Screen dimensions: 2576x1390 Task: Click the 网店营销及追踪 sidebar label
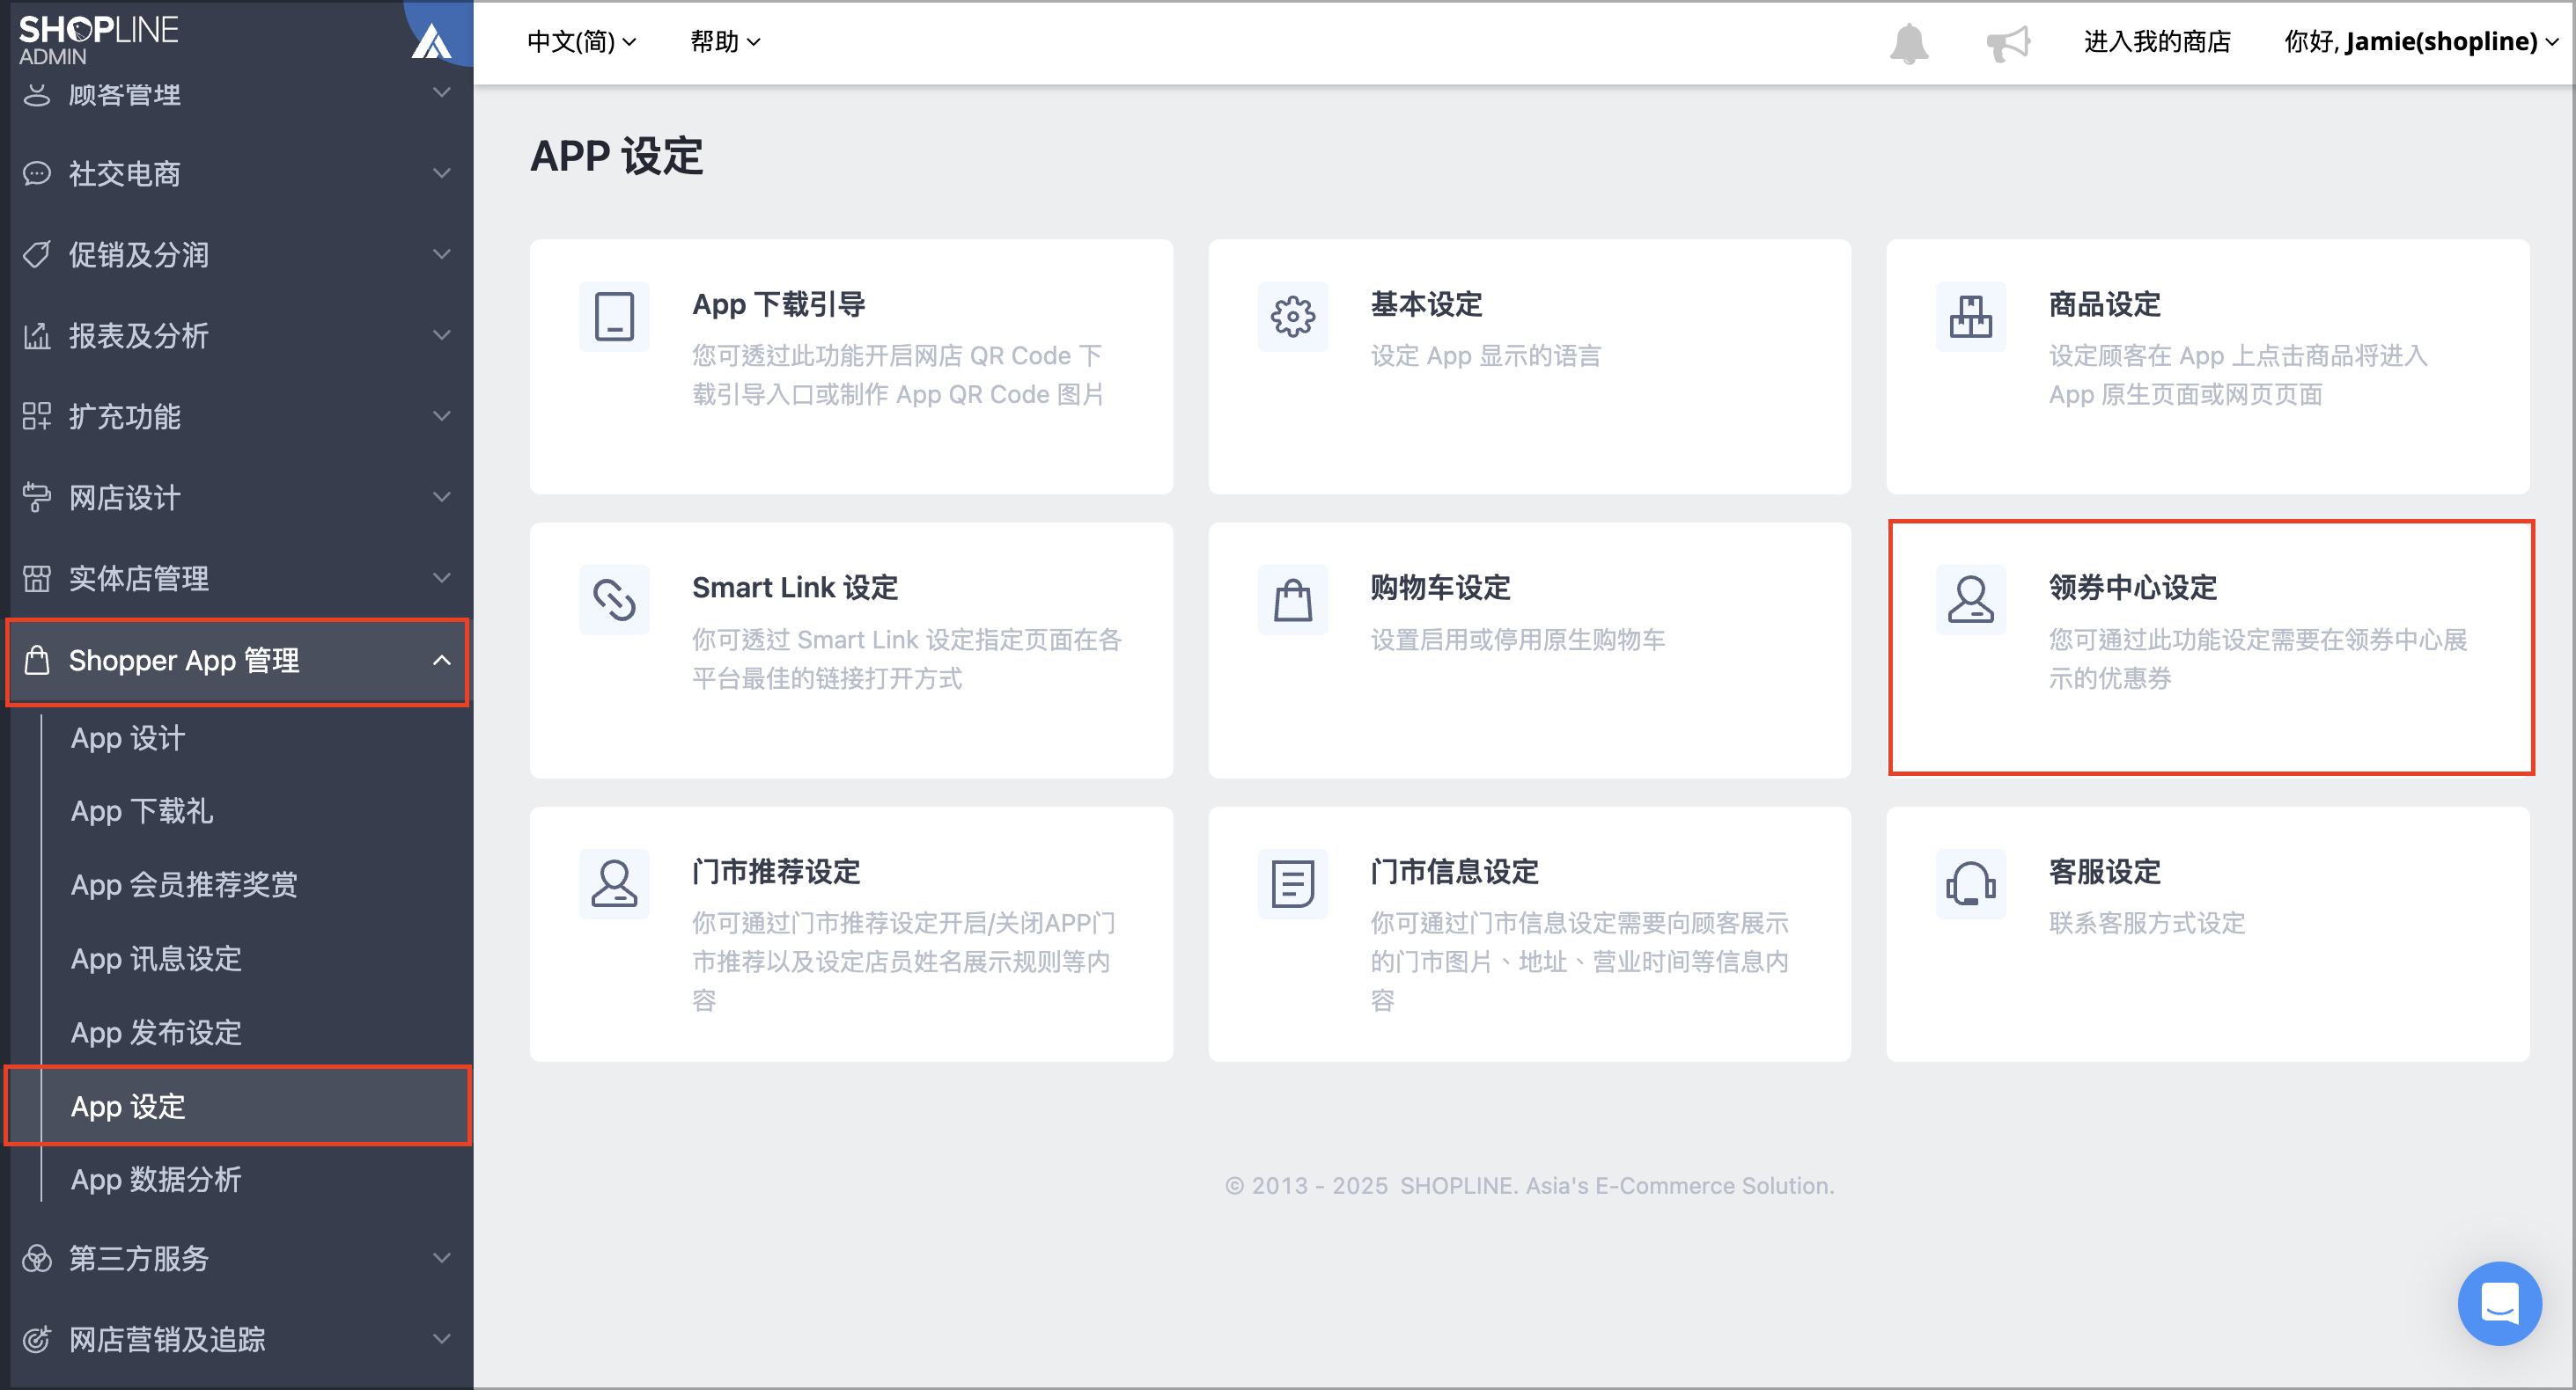(x=167, y=1339)
